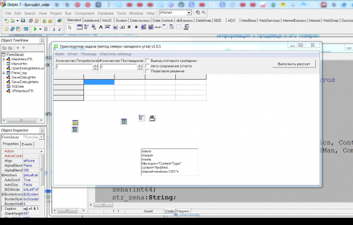Screen dimensions: 353x225
Task: Select the Label component (letter A) icon
Action: pos(101,27)
